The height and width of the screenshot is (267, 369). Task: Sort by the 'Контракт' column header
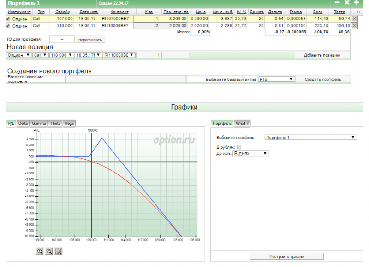coord(119,12)
